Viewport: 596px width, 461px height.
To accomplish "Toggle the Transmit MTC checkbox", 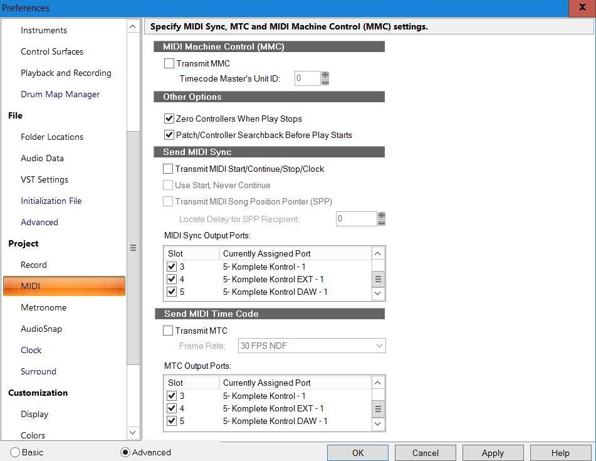I will tap(168, 331).
